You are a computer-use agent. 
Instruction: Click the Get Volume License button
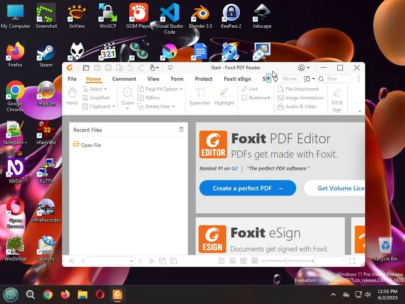coord(335,188)
